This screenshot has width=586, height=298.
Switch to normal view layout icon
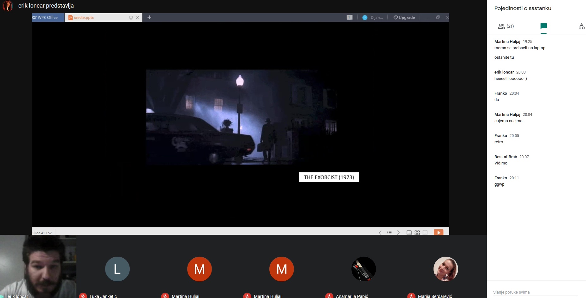point(409,233)
